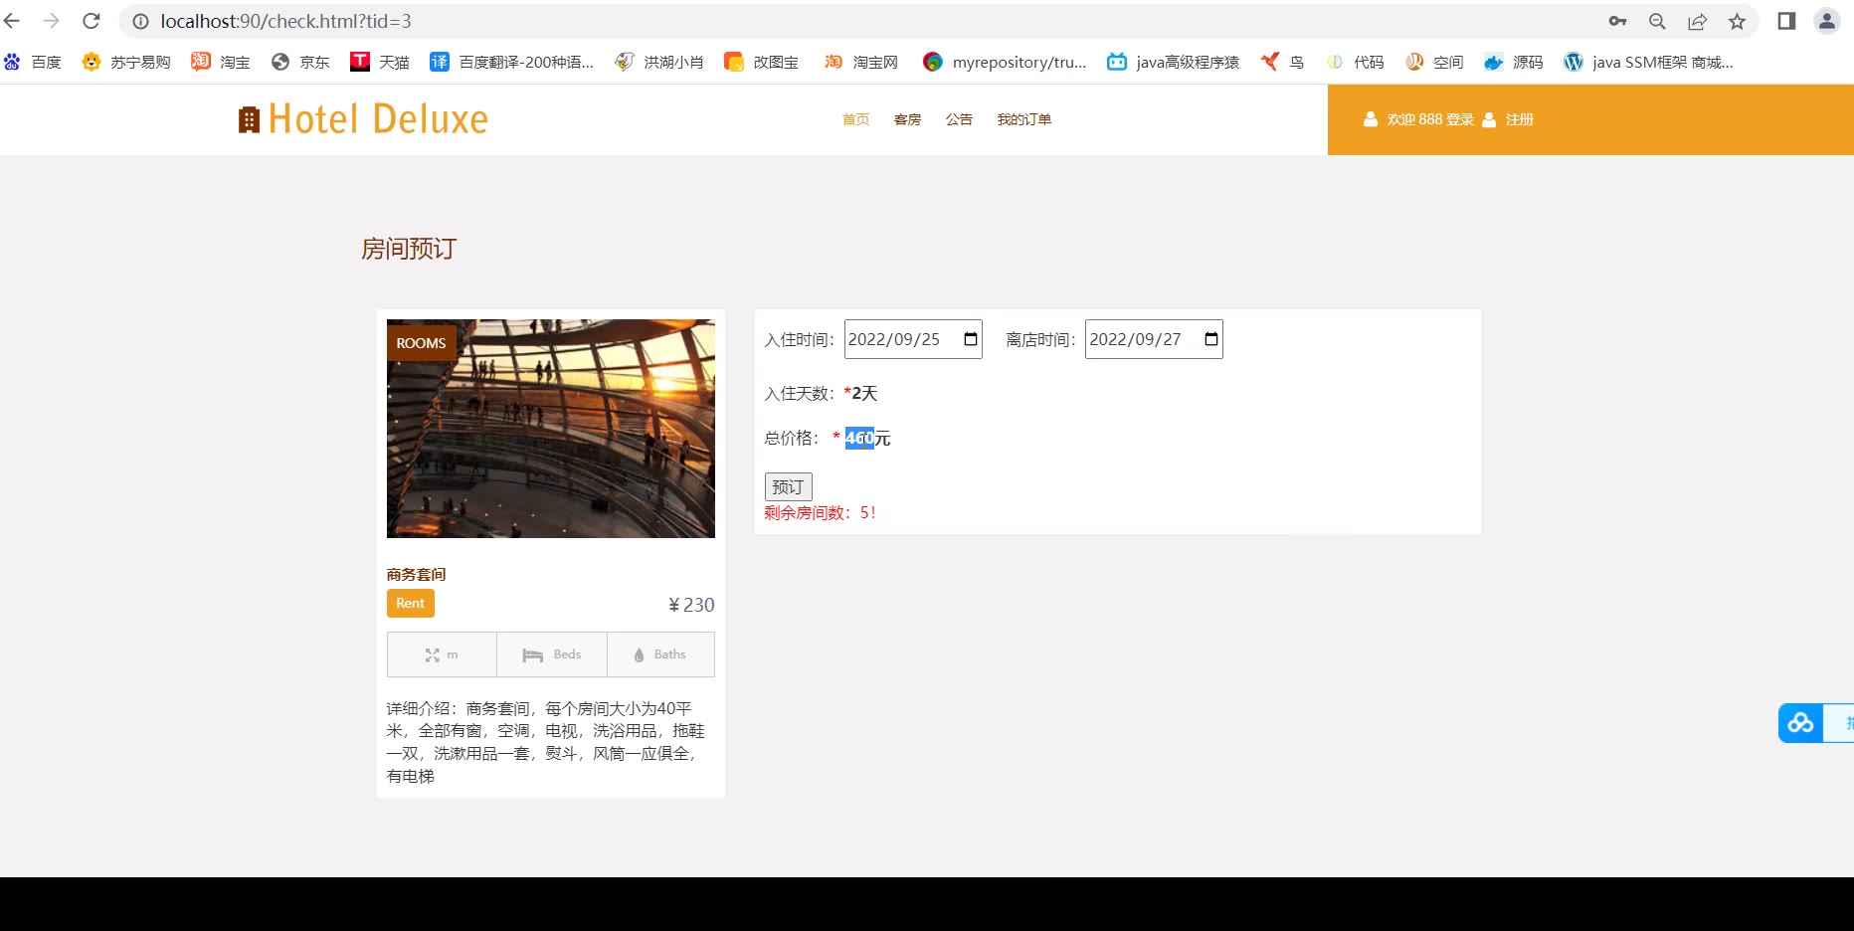Click the 注册 register link
This screenshot has width=1854, height=931.
pyautogui.click(x=1519, y=119)
